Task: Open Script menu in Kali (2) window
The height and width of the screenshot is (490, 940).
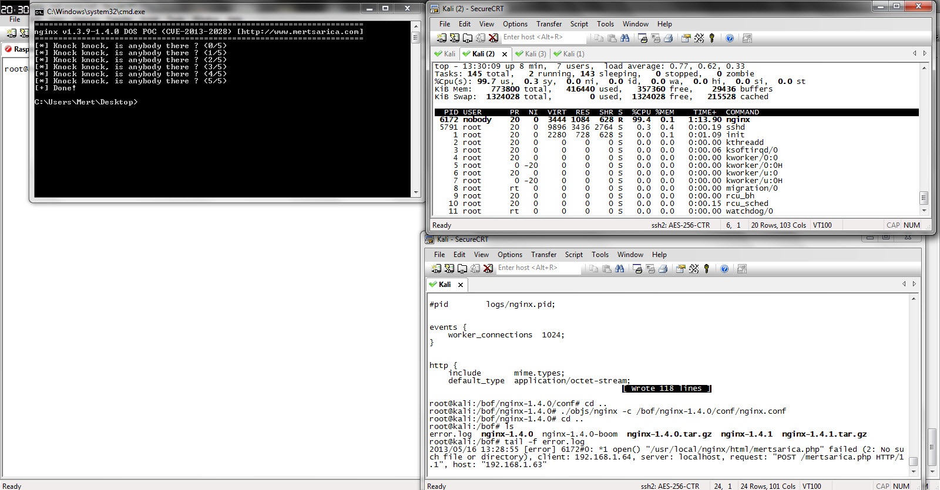Action: pos(579,24)
